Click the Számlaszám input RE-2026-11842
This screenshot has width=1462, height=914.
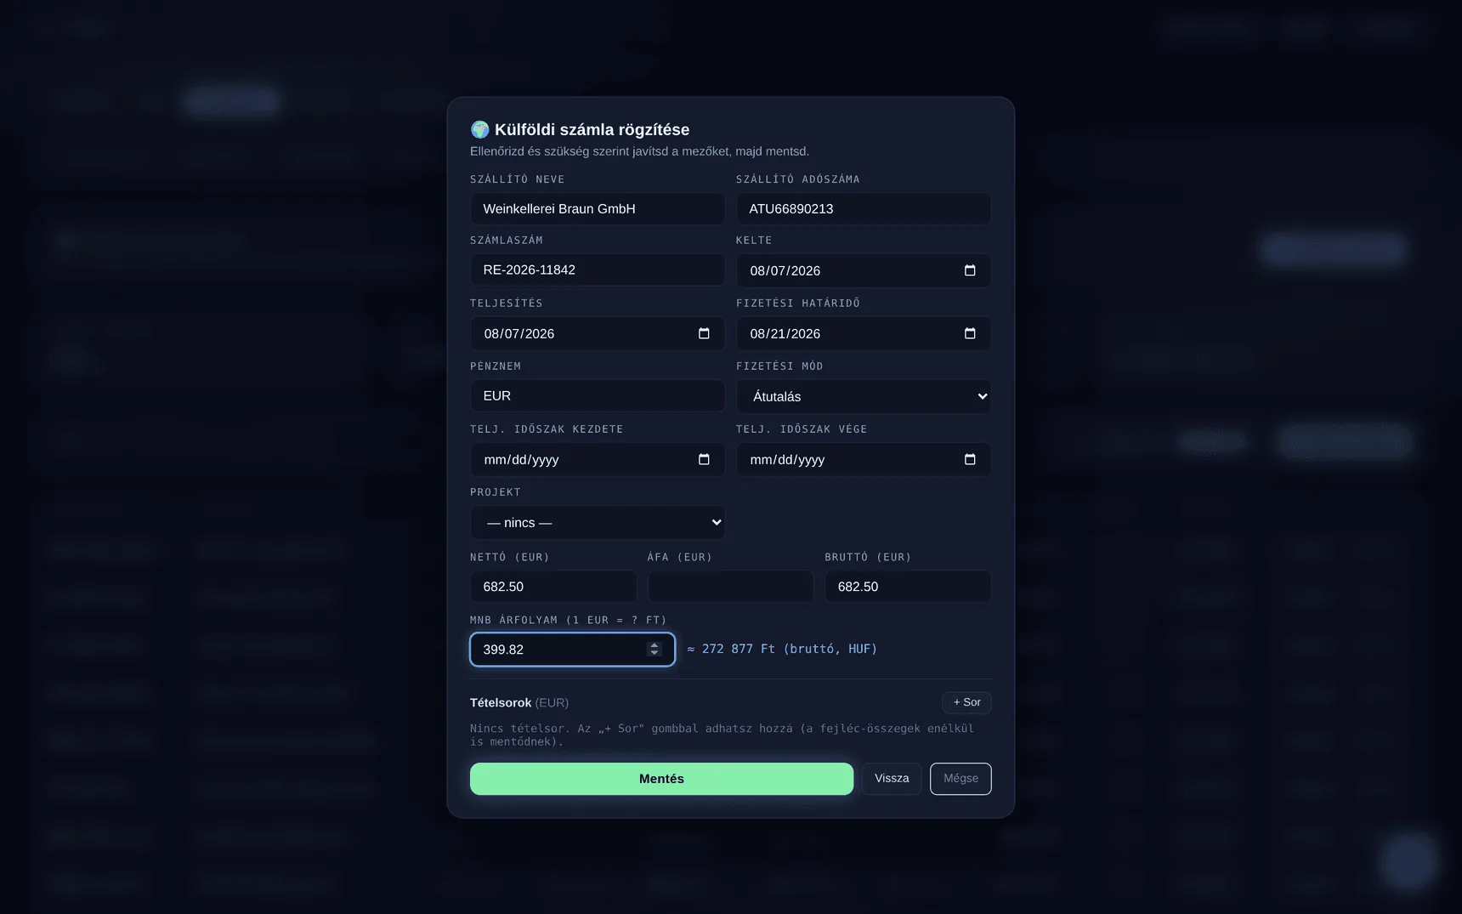(x=598, y=270)
